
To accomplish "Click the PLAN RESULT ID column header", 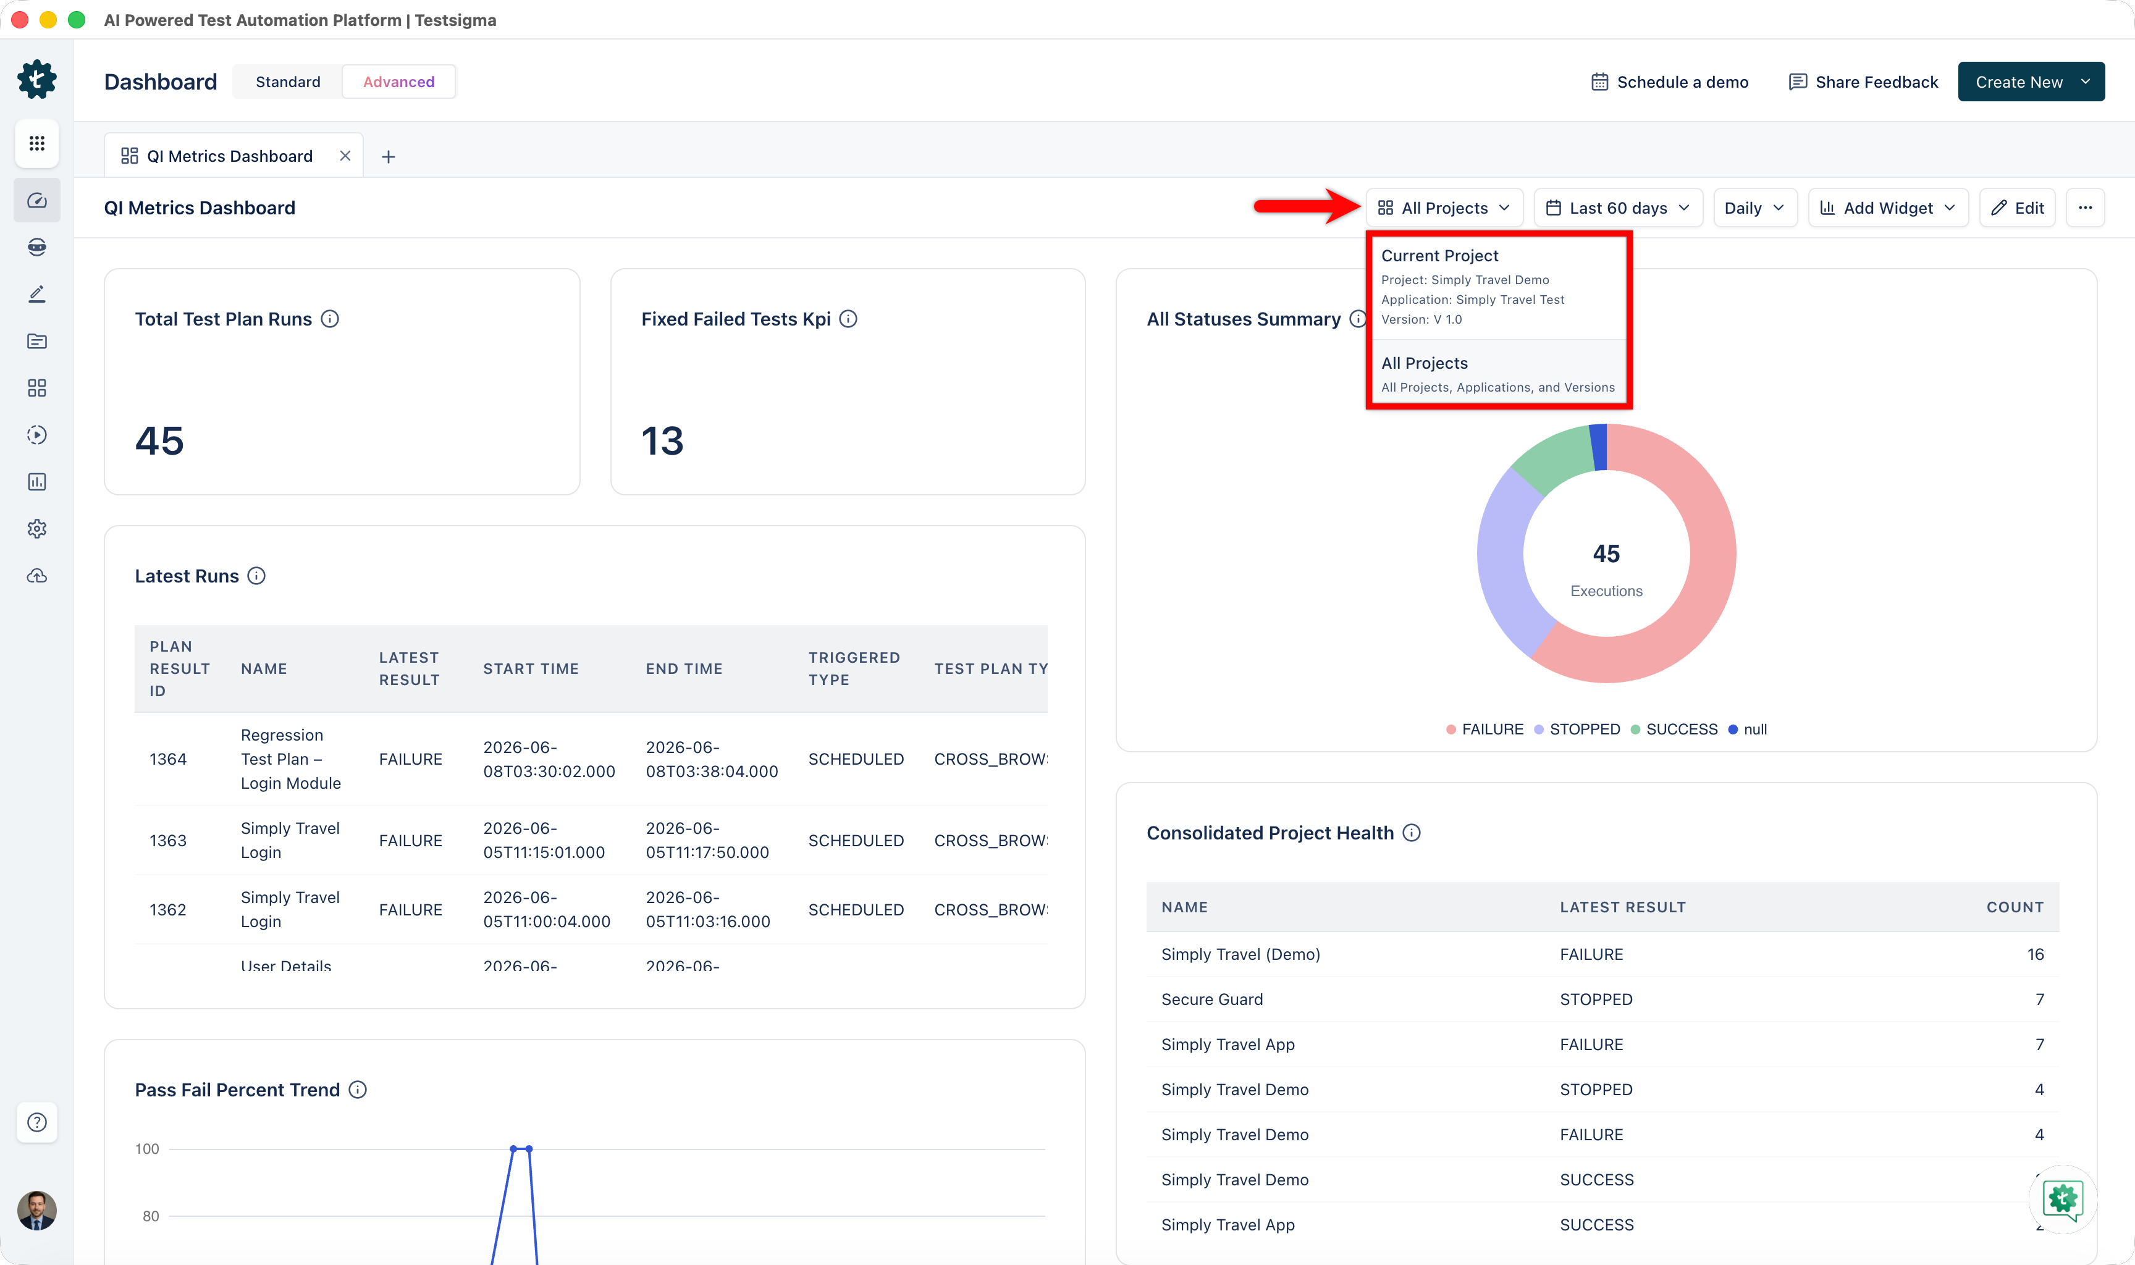I will pos(179,668).
